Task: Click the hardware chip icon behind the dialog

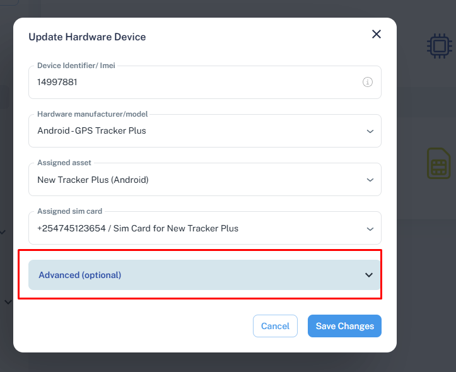Action: click(440, 46)
